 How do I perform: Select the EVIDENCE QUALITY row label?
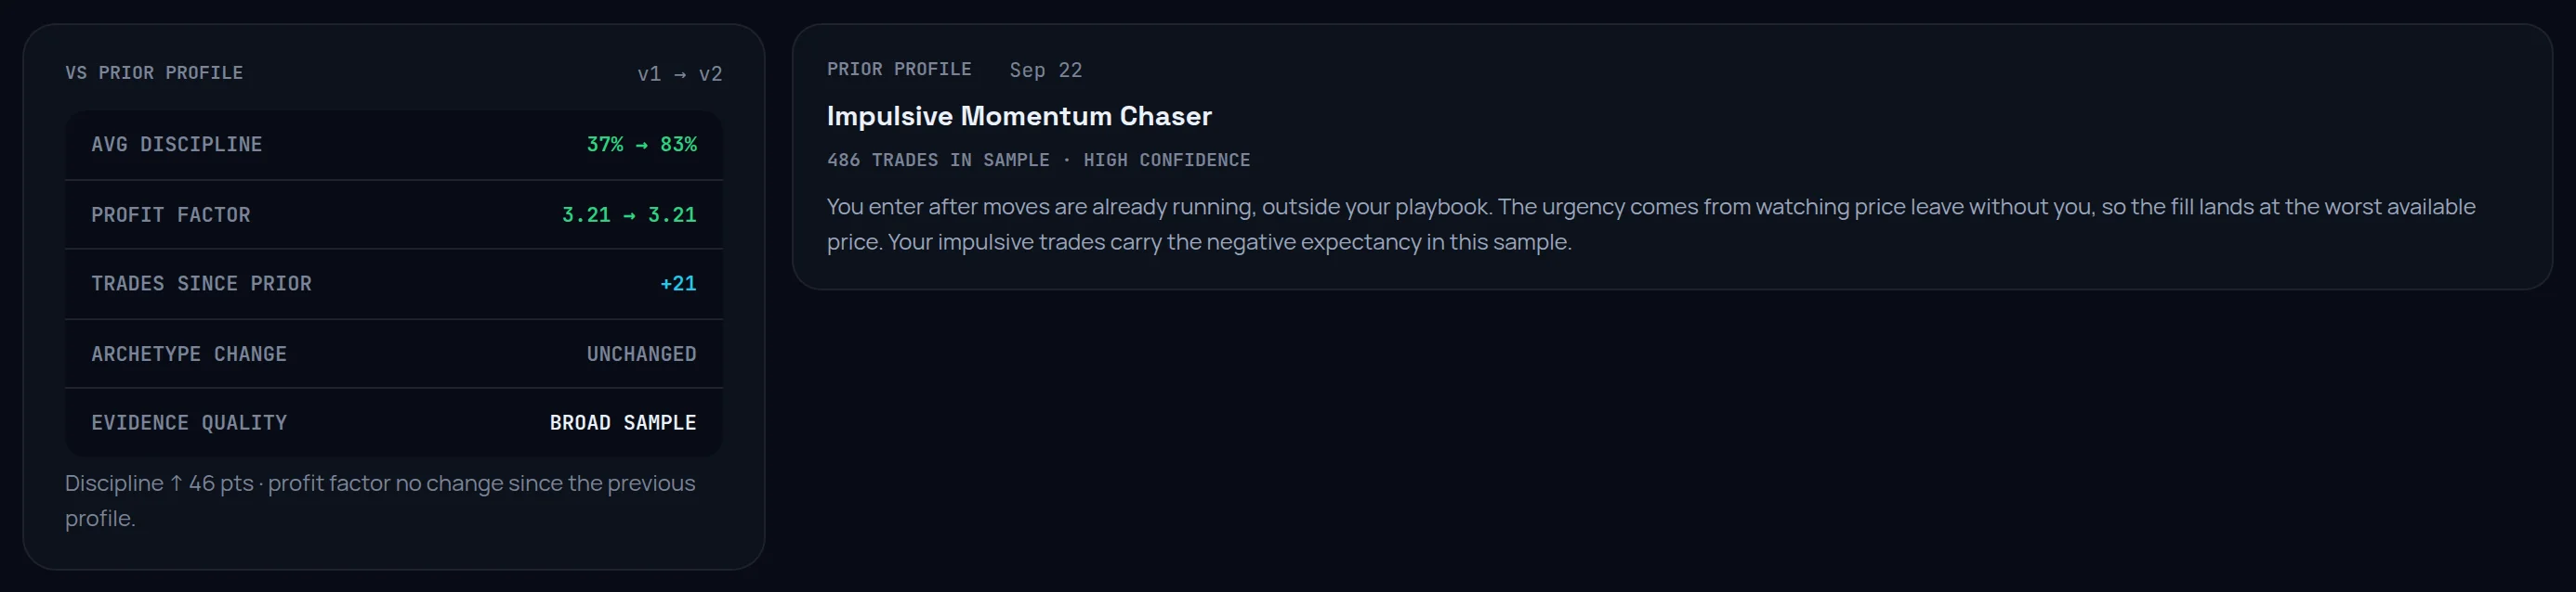pyautogui.click(x=189, y=422)
